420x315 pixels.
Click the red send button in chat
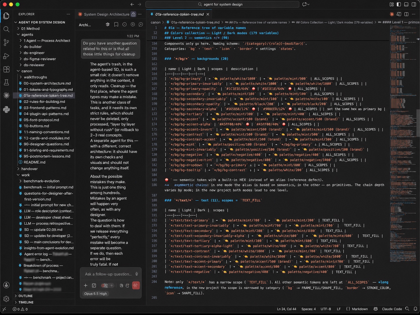[x=136, y=285]
